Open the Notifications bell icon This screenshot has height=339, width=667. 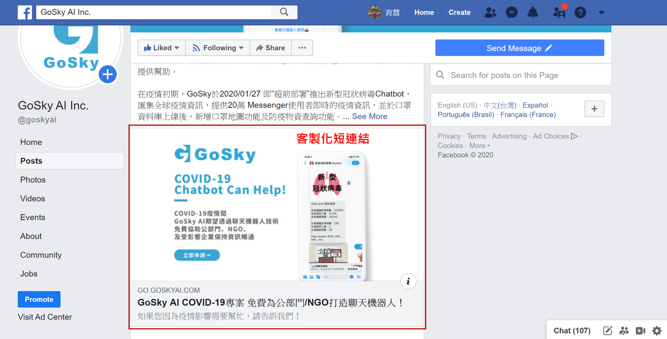533,13
